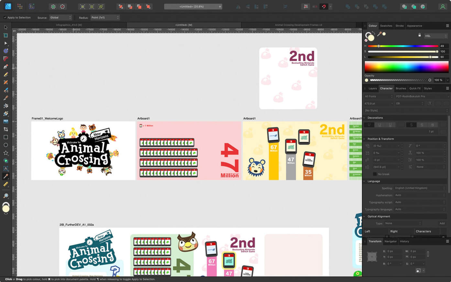The height and width of the screenshot is (282, 451).
Task: Switch to the Designer persona
Action: (x=8, y=6)
